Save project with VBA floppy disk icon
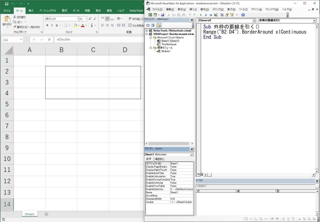The height and width of the screenshot is (222, 320). 162,15
